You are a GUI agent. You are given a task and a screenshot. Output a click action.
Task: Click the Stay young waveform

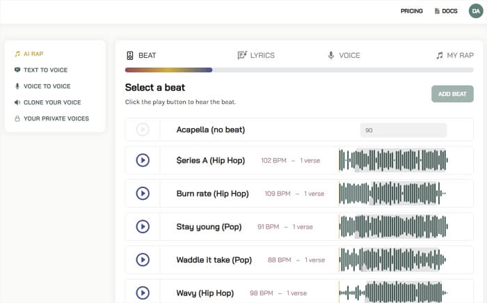pos(393,226)
